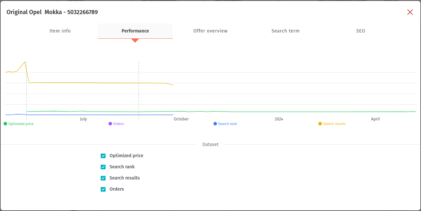Click the Dataset section heading
This screenshot has height=211, width=421.
[210, 144]
